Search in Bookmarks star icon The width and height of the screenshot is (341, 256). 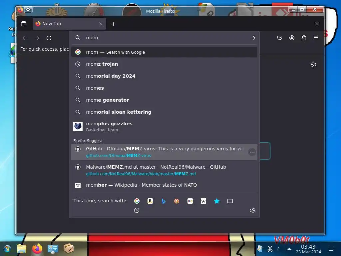point(217,201)
